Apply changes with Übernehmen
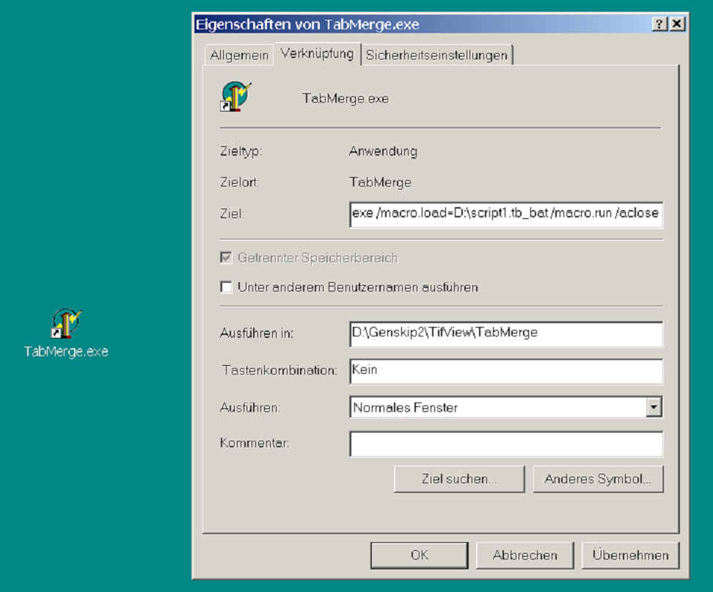The width and height of the screenshot is (713, 592). pos(630,555)
